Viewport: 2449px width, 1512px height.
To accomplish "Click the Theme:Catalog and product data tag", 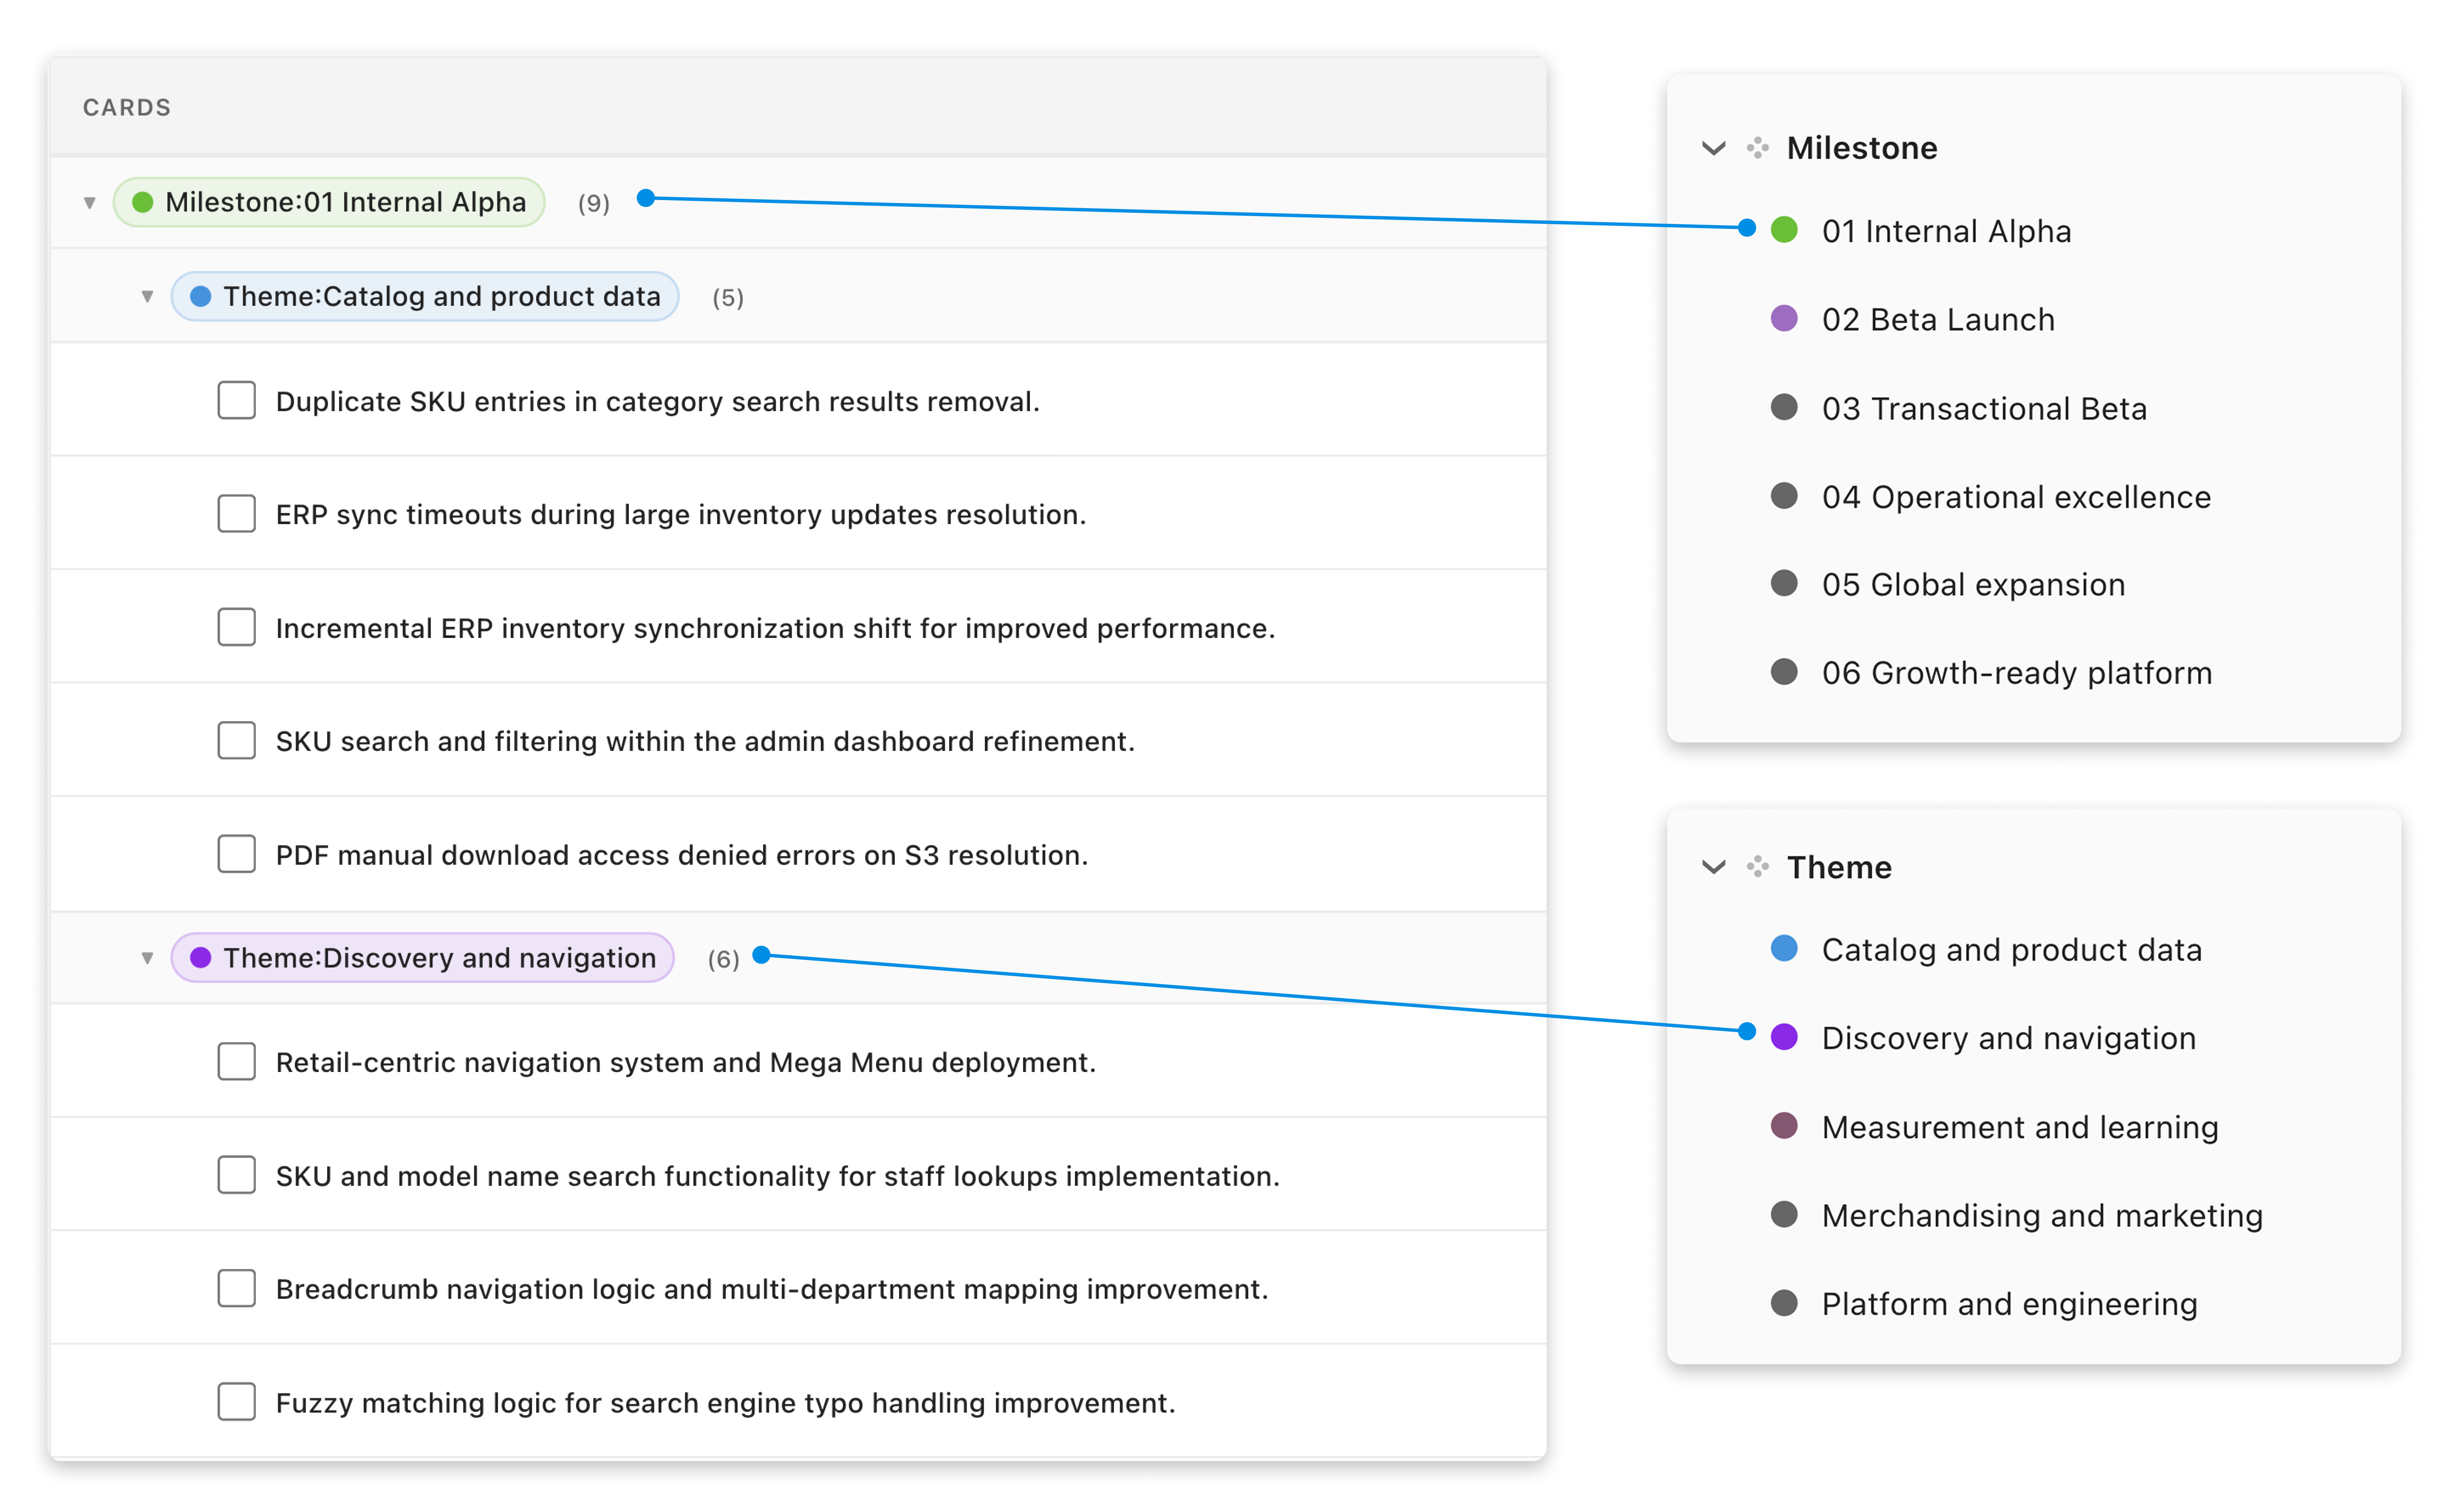I will tap(425, 296).
